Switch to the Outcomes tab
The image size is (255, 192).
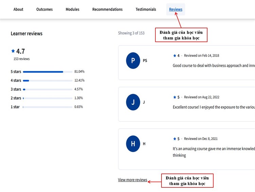coord(45,10)
